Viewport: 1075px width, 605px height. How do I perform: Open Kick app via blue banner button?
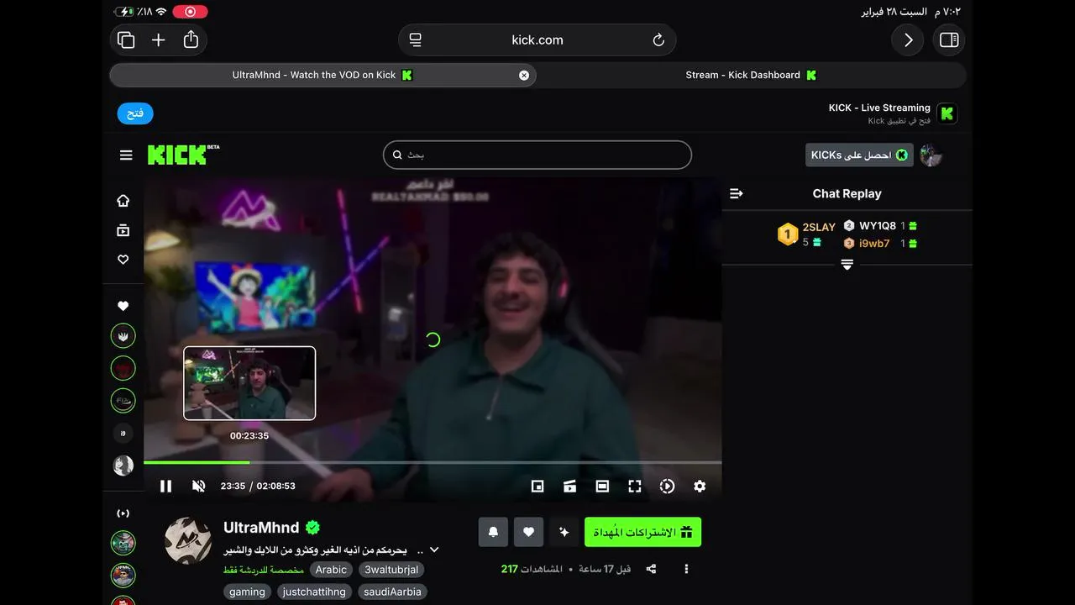pyautogui.click(x=135, y=113)
